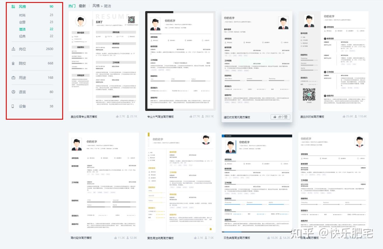
Task: Switch to the 热门 sorting tab
Action: (72, 6)
